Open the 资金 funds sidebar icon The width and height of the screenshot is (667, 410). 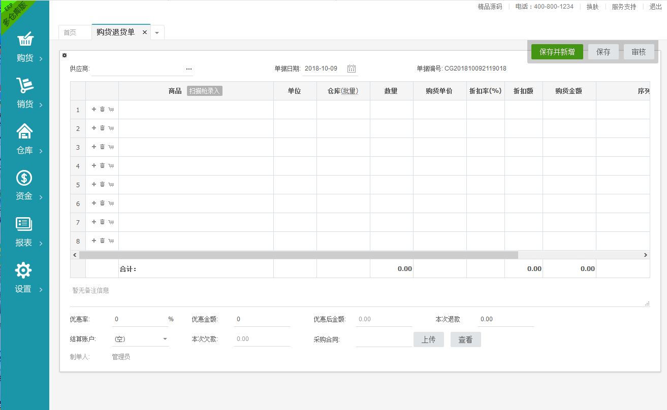coord(24,178)
